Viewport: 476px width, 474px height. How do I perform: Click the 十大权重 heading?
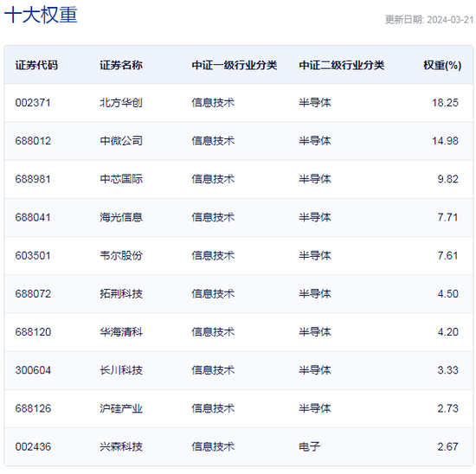click(x=41, y=15)
